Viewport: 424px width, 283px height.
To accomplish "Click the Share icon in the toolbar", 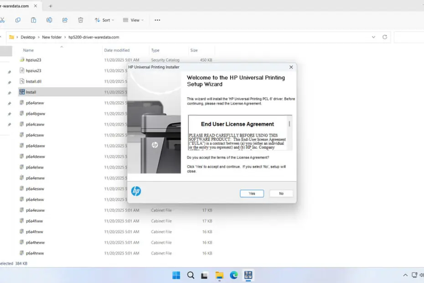I will (x=65, y=20).
